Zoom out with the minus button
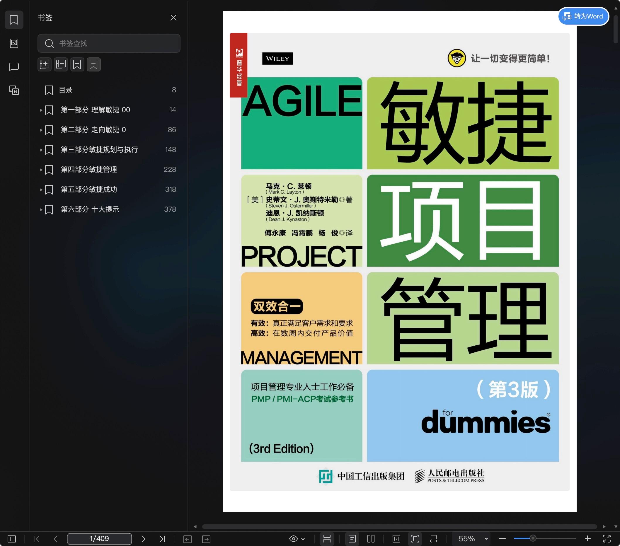Image resolution: width=620 pixels, height=546 pixels. point(502,539)
